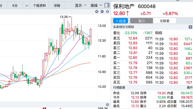The height and width of the screenshot is (109, 193).
Task: Click stock name 保利地产
Action: (x=124, y=6)
